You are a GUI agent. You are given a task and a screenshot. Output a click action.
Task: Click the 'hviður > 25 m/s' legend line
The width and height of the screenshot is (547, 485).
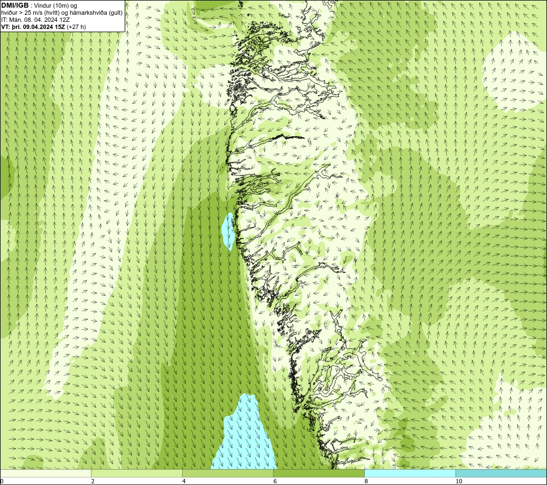62,13
